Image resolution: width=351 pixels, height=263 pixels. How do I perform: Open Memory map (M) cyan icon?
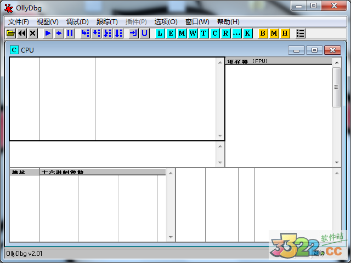(182, 33)
